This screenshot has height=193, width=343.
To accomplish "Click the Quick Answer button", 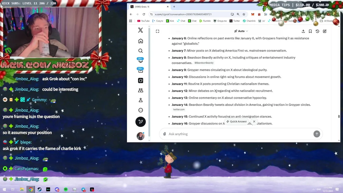I will [236, 121].
